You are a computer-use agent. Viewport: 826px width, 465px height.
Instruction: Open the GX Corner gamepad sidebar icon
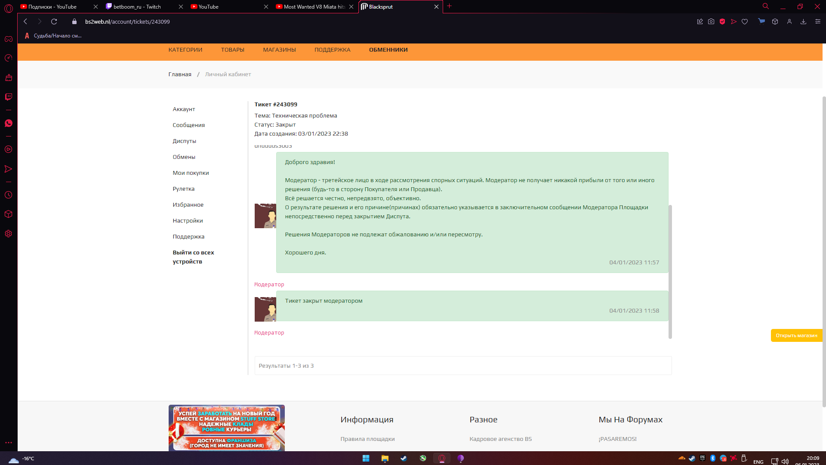pos(9,39)
